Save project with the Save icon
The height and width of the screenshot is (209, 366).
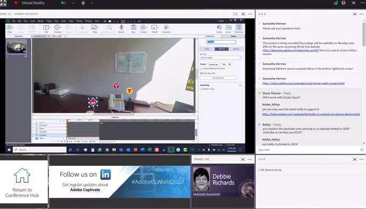tap(133, 27)
